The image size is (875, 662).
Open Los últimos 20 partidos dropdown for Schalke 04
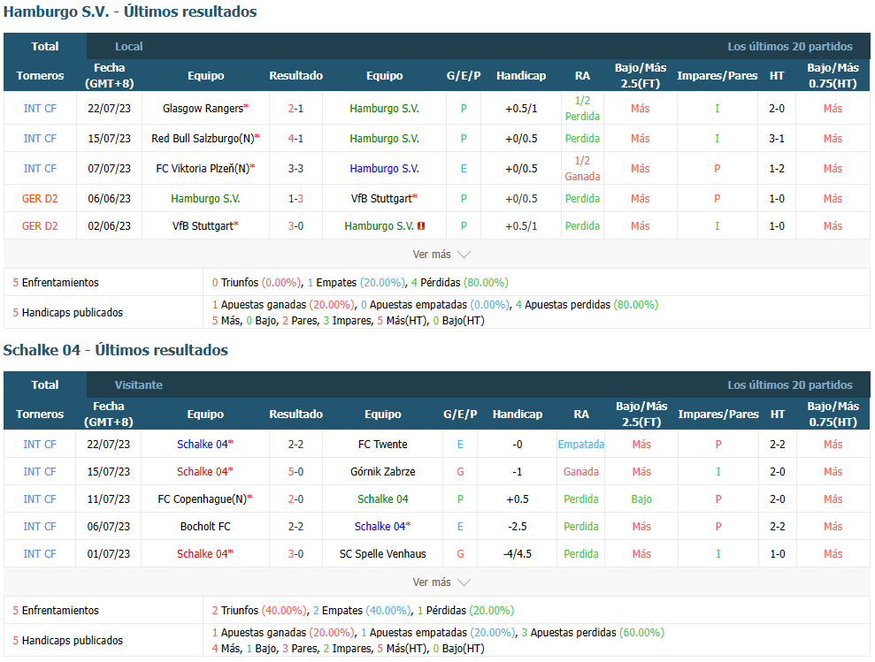pyautogui.click(x=789, y=384)
